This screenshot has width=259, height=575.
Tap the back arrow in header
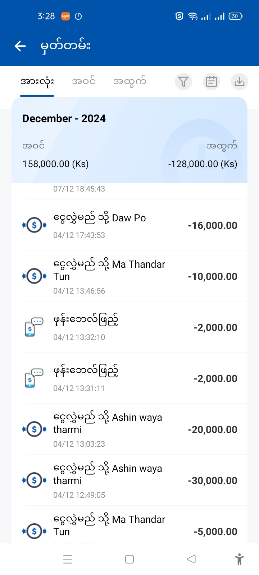[x=20, y=46]
